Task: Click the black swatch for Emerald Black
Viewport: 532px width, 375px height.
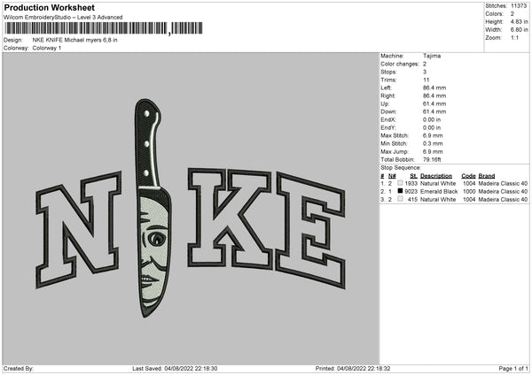Action: click(401, 191)
